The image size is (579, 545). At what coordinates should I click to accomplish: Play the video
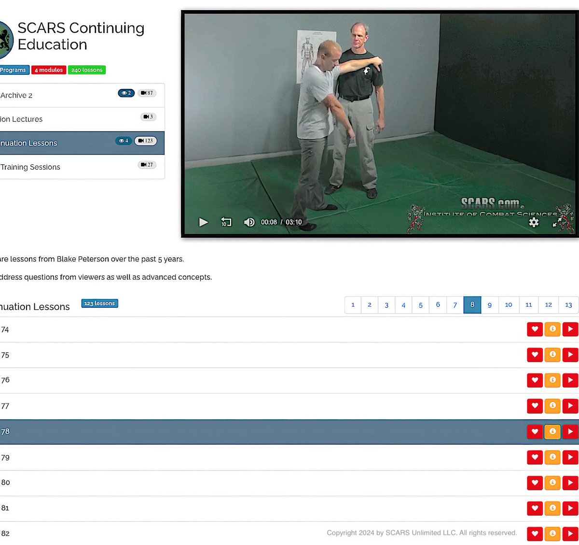point(204,222)
